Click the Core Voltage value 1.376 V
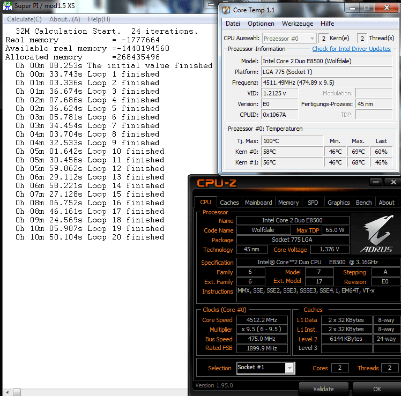Viewport: 401px width, 396px height. 330,249
